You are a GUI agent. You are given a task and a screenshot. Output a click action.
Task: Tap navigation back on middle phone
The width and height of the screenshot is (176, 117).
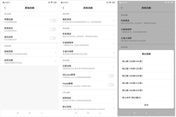100,113
